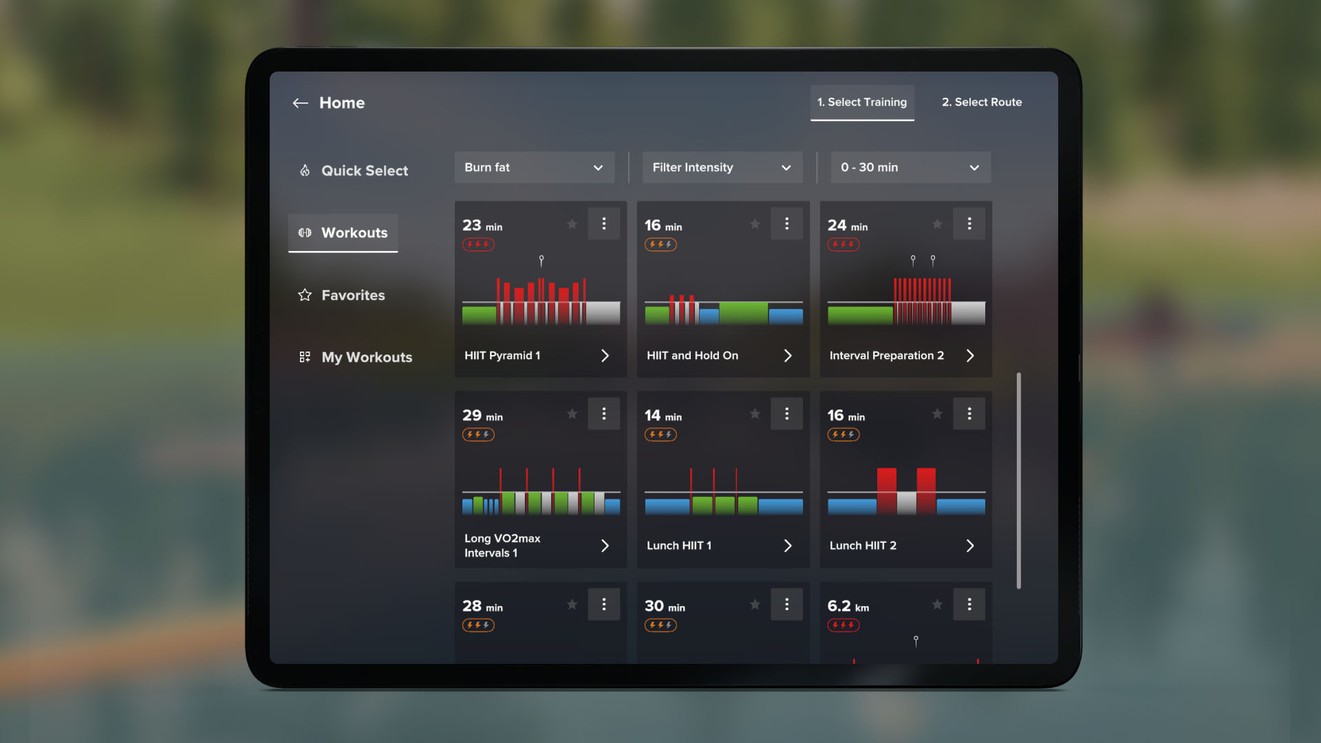Click the Long VO2max Intervals 1 title
Screen dimensions: 1321x743
(502, 546)
